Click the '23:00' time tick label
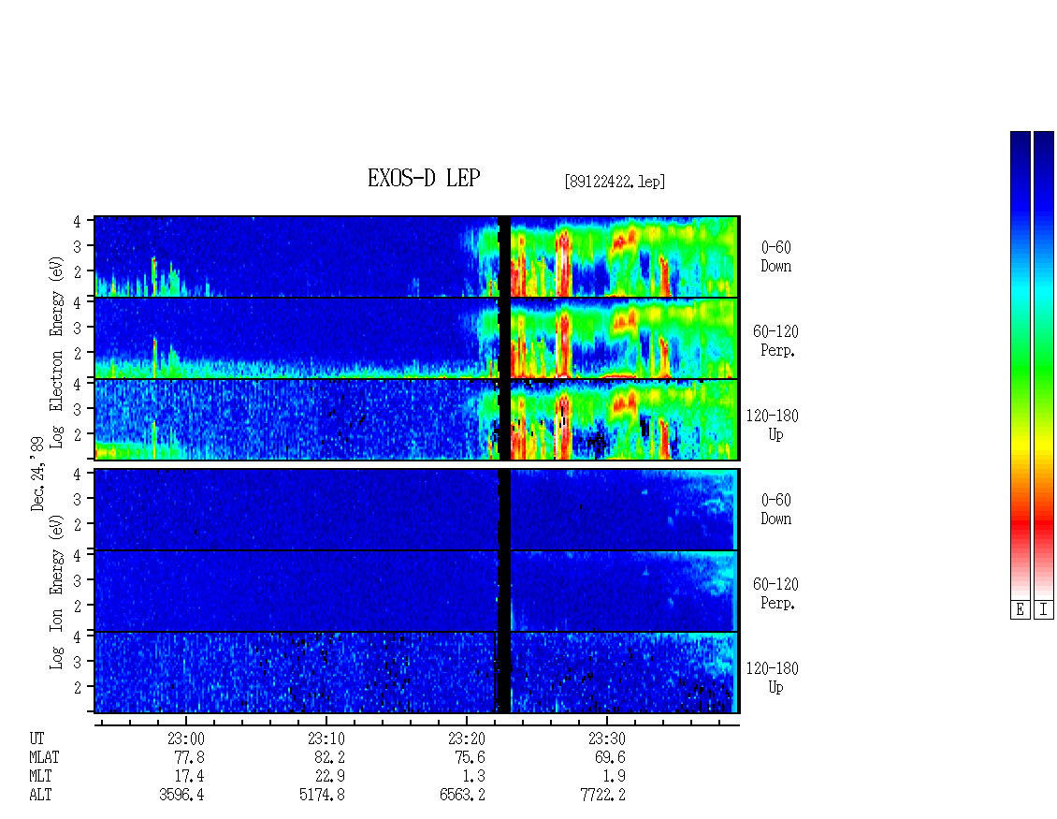The height and width of the screenshot is (819, 1057). [186, 739]
